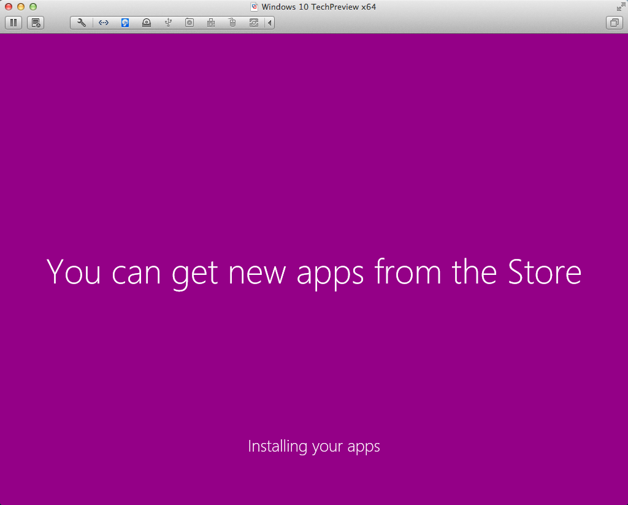Click the 'Installing your apps' status text
This screenshot has height=505, width=628.
[314, 447]
